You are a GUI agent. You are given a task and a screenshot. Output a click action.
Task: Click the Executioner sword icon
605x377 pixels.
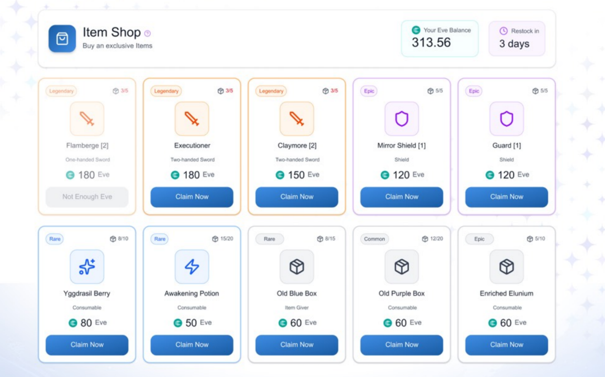pyautogui.click(x=192, y=119)
